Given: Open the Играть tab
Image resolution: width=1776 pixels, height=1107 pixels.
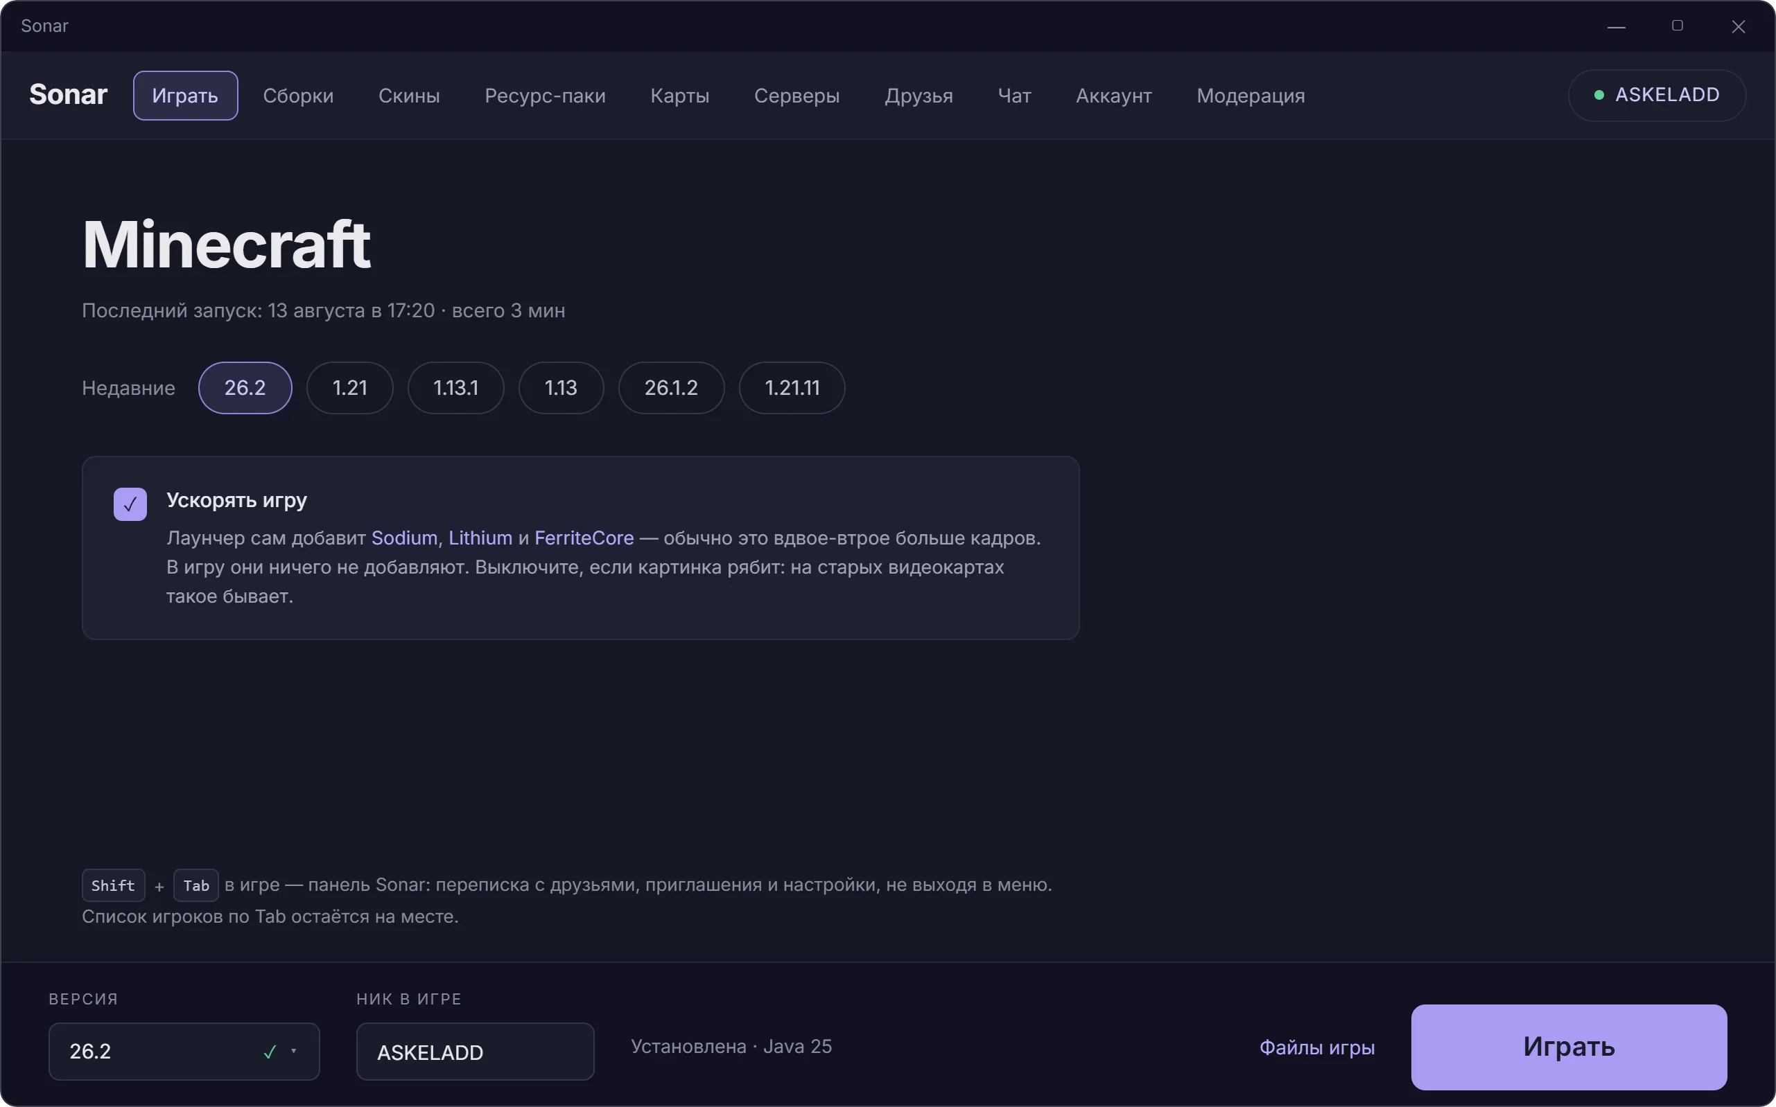Looking at the screenshot, I should tap(185, 95).
